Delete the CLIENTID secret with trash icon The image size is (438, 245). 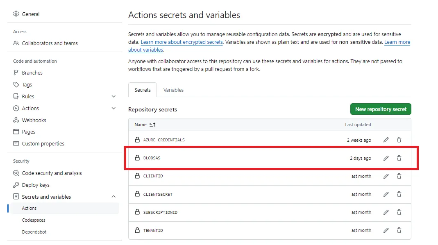[x=399, y=176]
